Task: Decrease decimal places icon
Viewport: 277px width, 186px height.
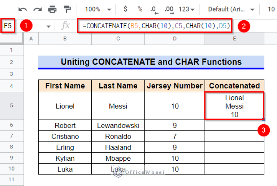Action: [x=153, y=9]
